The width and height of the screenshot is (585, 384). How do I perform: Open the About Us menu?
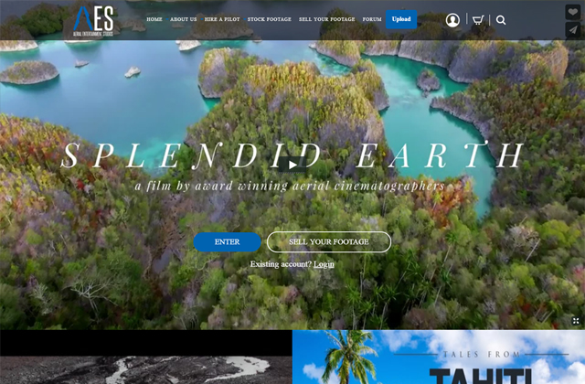click(x=183, y=19)
